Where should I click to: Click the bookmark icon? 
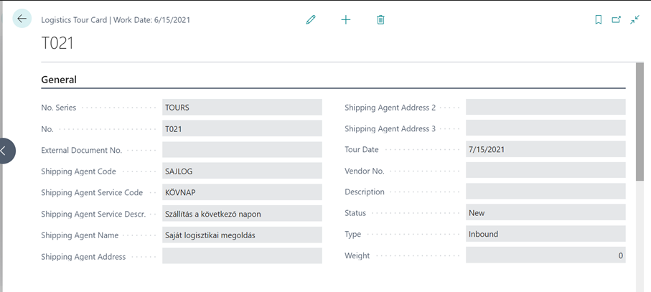coord(599,20)
